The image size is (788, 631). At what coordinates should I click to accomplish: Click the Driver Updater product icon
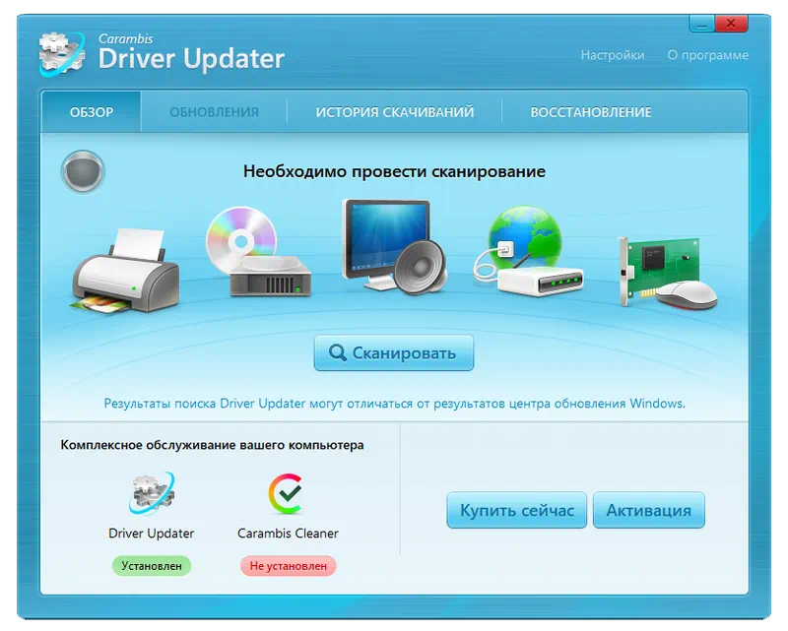[152, 494]
